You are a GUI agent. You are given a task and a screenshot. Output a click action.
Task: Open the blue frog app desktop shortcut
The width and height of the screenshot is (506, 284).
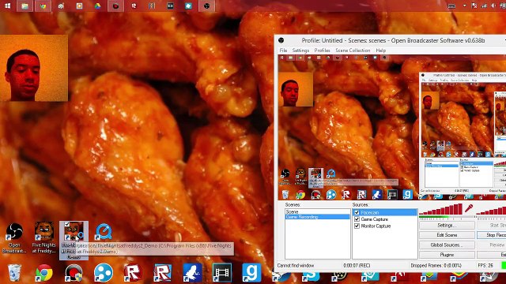point(192,273)
